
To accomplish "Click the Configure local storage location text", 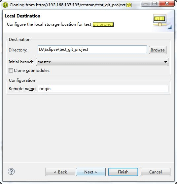I will coord(60,24).
